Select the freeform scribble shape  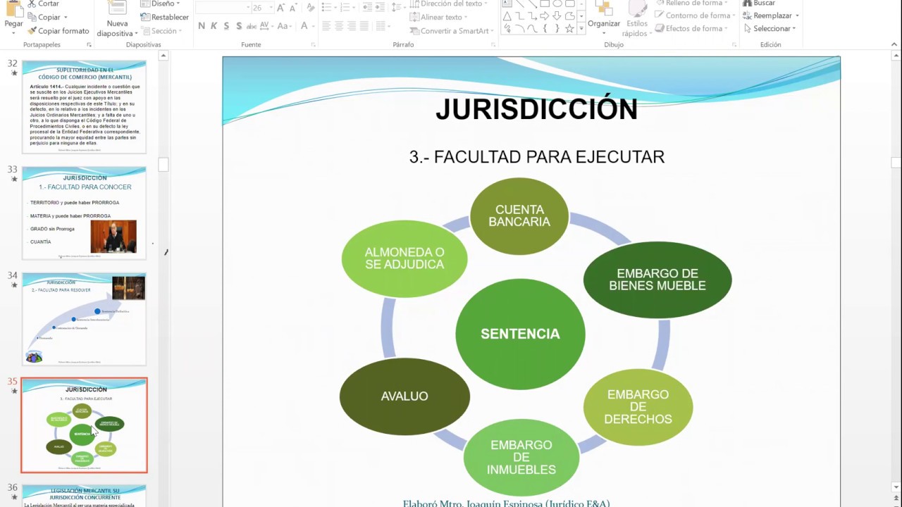(x=507, y=29)
